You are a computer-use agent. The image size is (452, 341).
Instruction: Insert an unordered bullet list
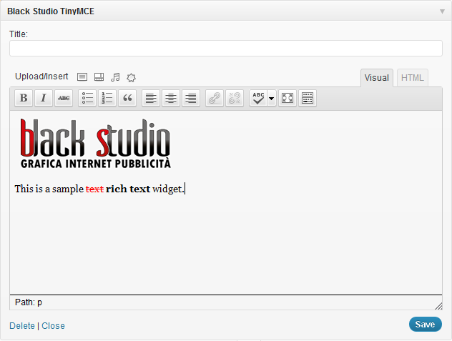point(87,98)
